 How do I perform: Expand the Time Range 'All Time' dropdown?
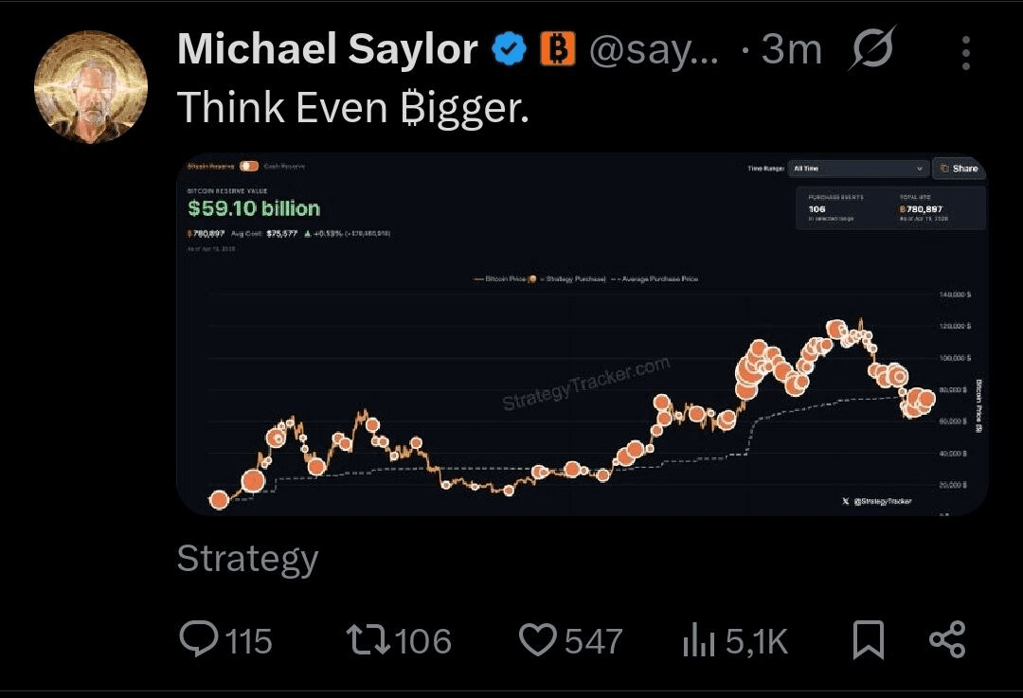(857, 169)
